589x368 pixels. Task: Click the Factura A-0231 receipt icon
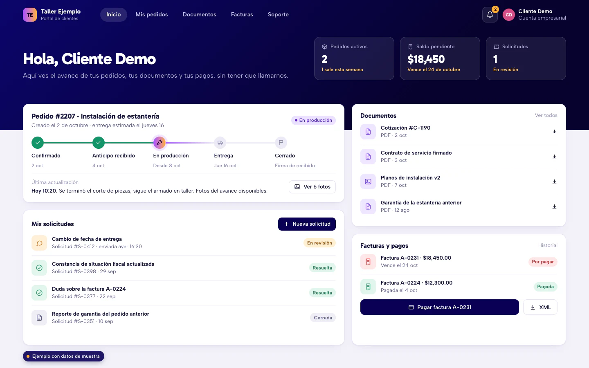coord(368,262)
